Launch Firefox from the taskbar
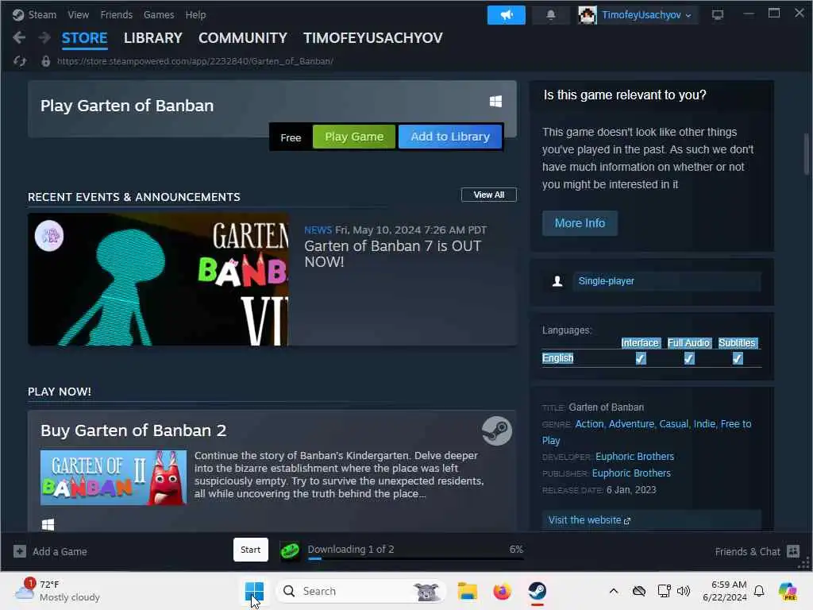 [x=502, y=591]
